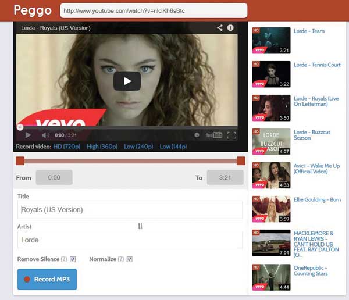Open video on YouTube via logo icon
This screenshot has height=300, width=349.
[214, 135]
